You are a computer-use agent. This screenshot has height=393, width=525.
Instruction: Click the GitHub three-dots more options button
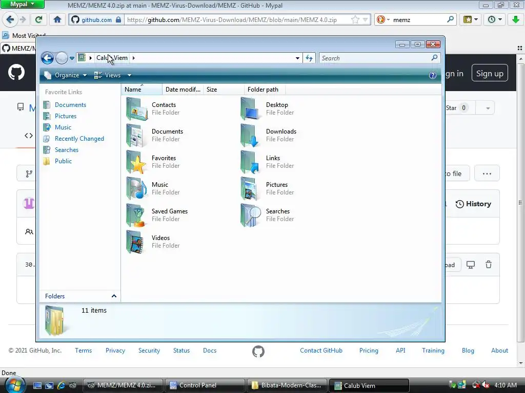pos(487,173)
